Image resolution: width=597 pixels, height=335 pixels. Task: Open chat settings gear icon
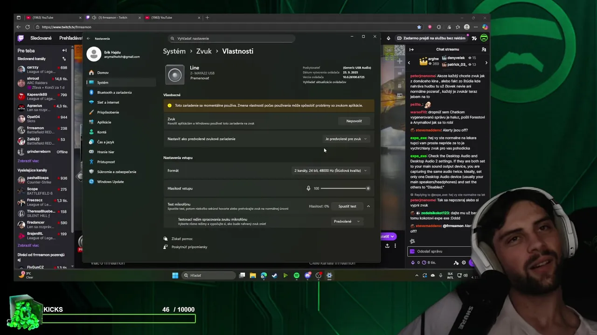[x=464, y=262]
